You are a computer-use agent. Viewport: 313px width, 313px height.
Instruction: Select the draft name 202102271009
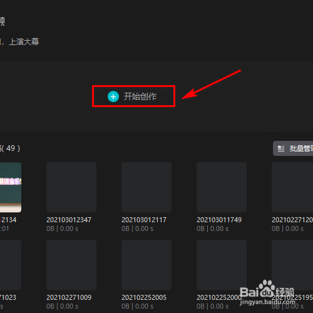point(69,297)
